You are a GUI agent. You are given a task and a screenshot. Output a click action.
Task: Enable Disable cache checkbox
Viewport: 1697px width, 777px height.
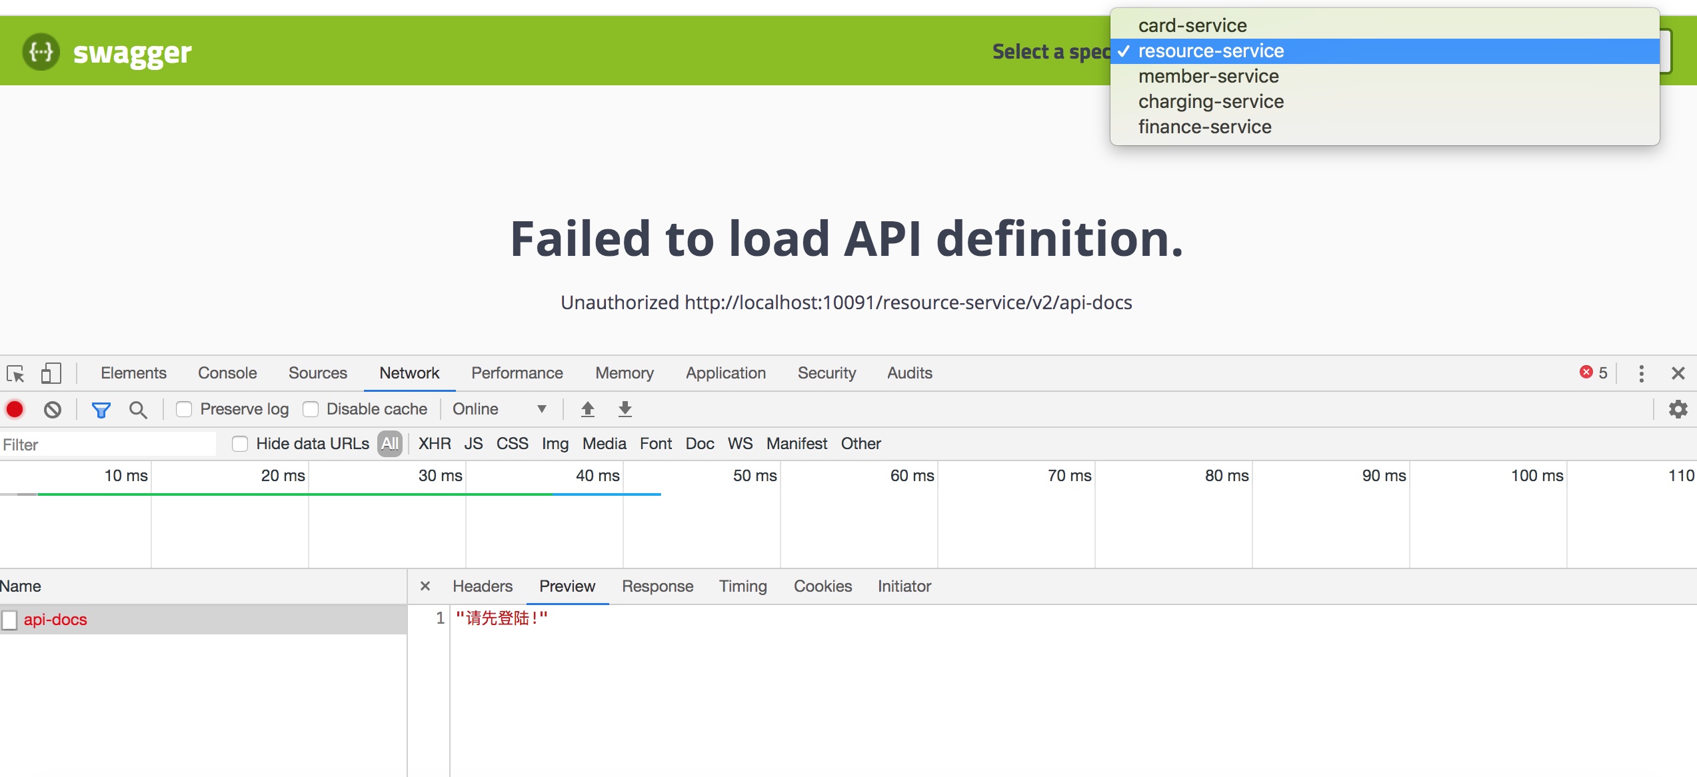point(311,409)
